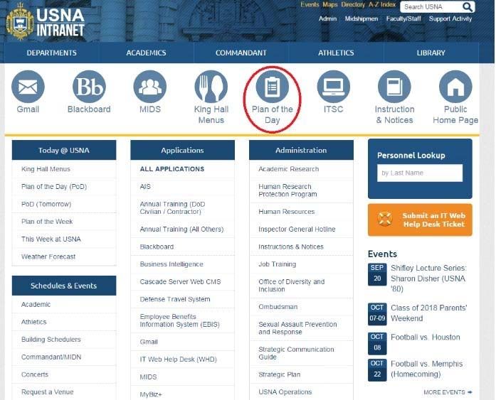496x400 pixels.
Task: Open King Hall Menus in Today @ USNA
Action: click(46, 169)
